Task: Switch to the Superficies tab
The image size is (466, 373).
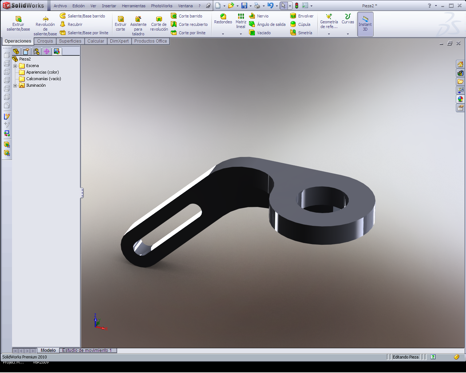Action: pos(70,41)
